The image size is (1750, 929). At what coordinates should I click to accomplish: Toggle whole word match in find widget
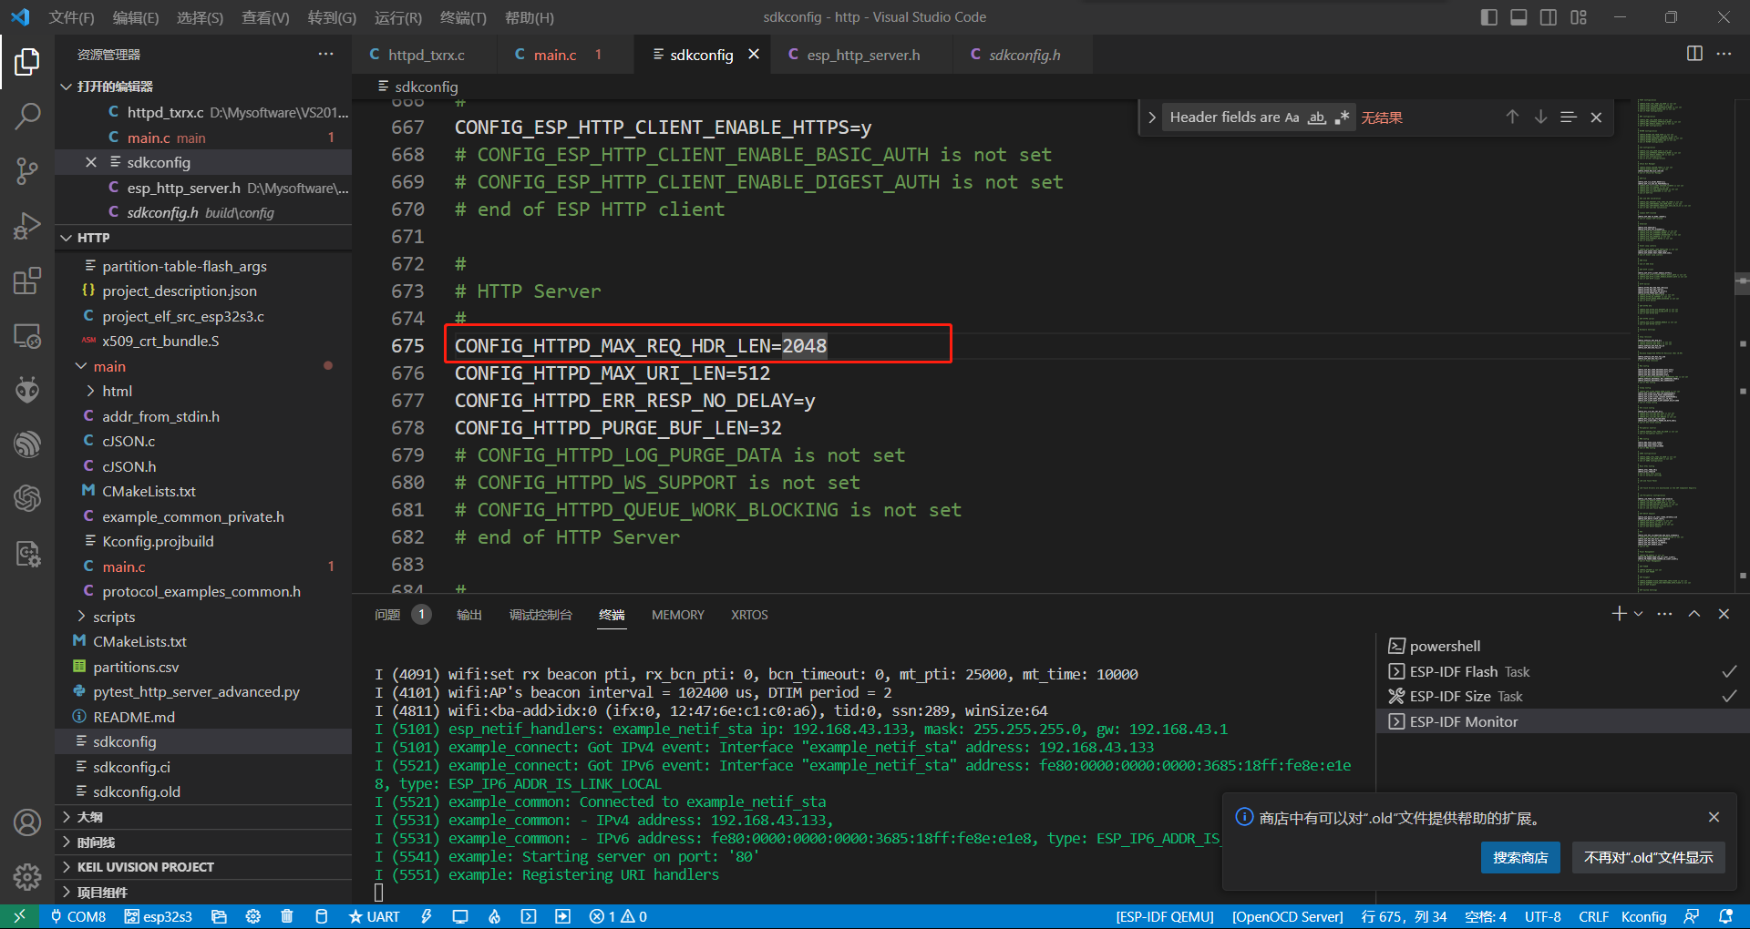point(1316,117)
